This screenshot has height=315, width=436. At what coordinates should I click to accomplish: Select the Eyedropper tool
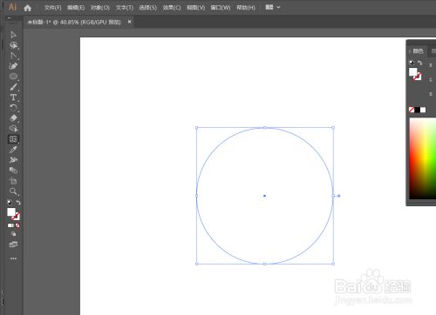click(x=13, y=150)
